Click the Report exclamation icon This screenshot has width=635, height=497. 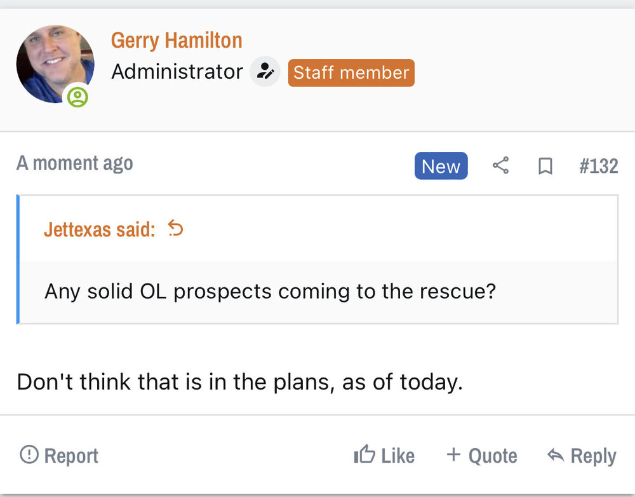(29, 455)
